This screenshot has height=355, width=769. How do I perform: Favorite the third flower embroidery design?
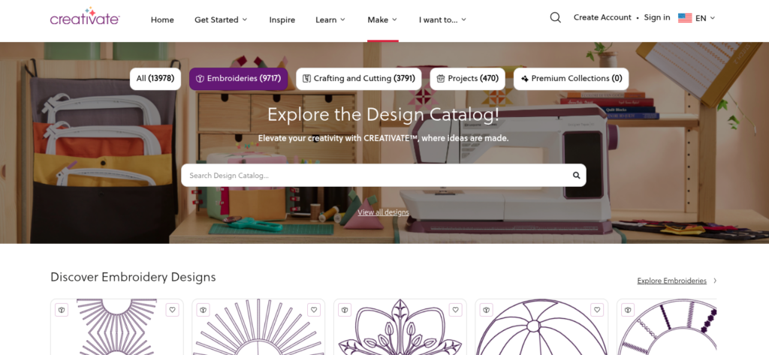(455, 309)
